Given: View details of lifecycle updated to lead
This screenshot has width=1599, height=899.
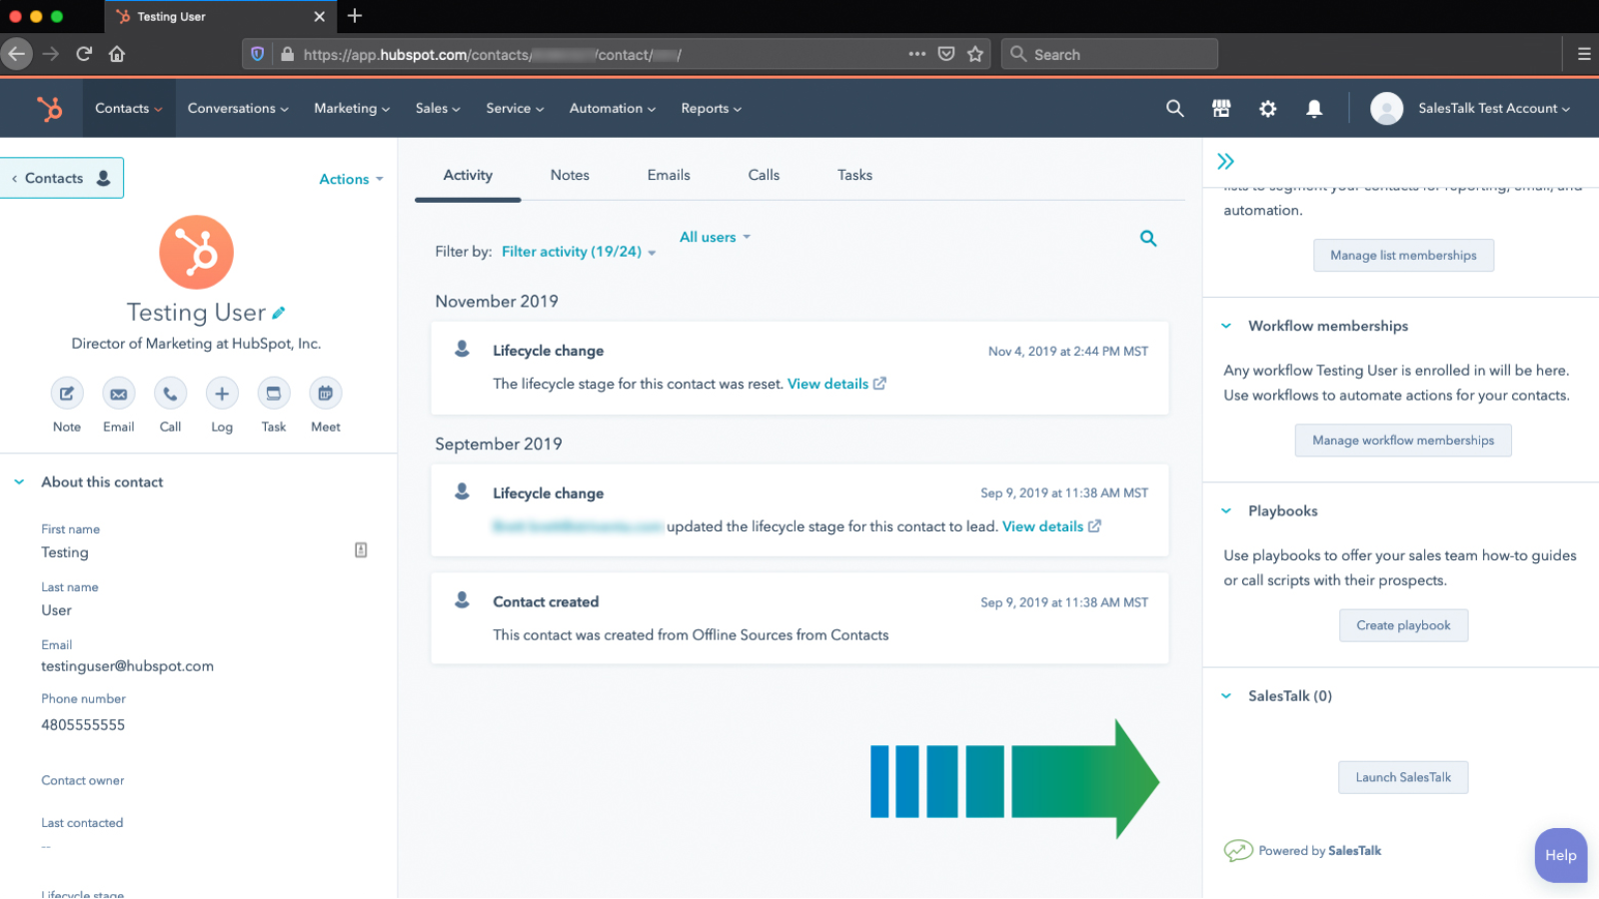Looking at the screenshot, I should coord(1051,526).
